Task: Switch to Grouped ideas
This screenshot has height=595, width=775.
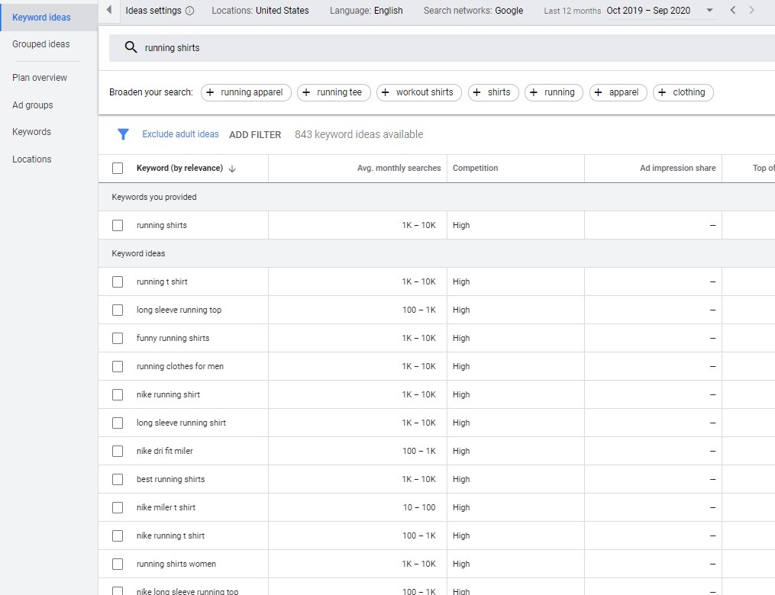Action: [x=41, y=44]
